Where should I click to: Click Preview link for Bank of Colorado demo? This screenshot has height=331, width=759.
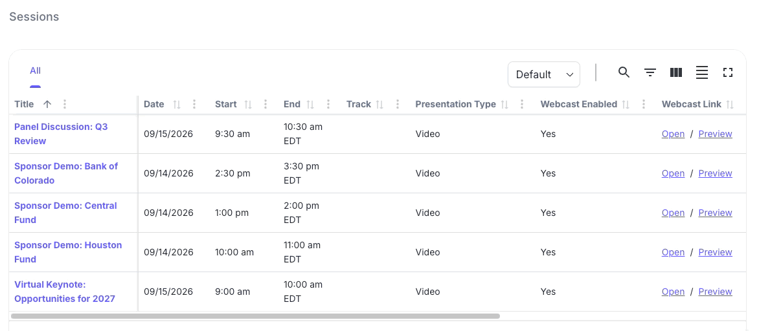pyautogui.click(x=715, y=173)
